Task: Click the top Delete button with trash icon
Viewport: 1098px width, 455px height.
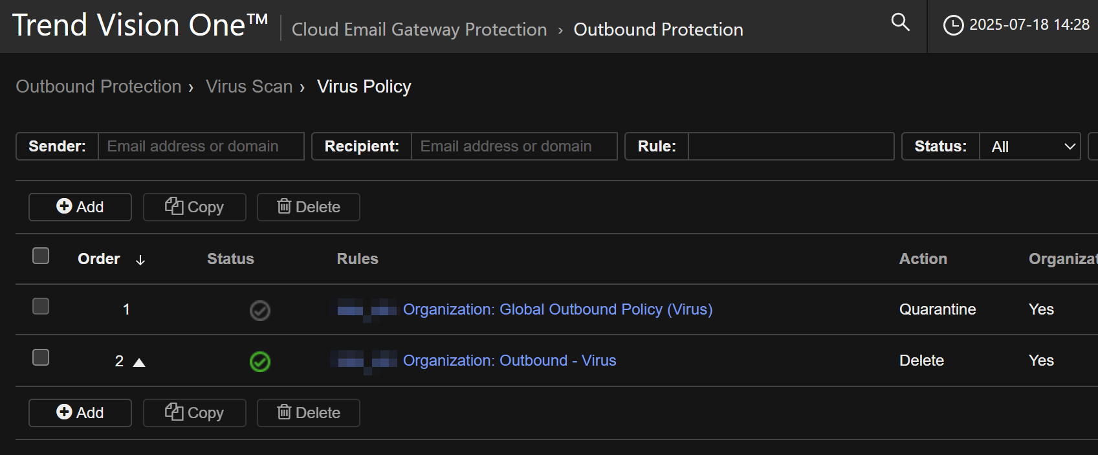Action: coord(308,207)
